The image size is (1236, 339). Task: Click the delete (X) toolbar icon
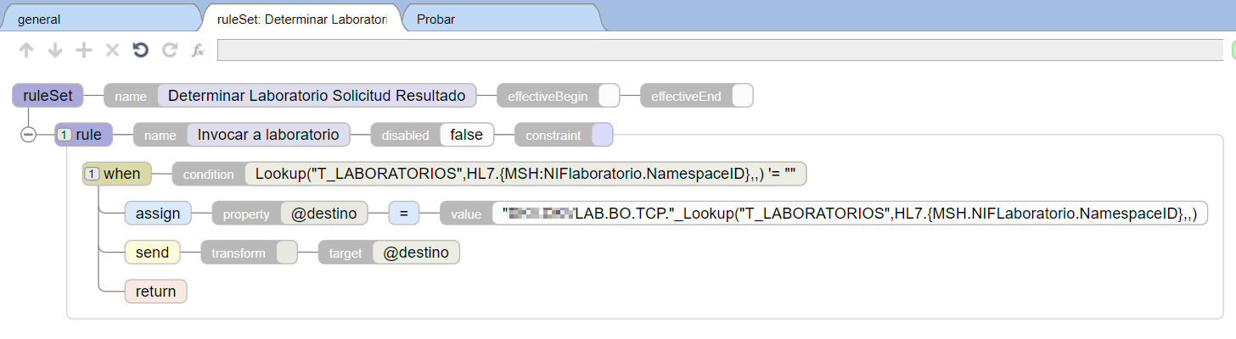(112, 51)
